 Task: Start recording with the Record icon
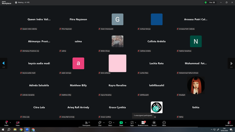[154, 122]
